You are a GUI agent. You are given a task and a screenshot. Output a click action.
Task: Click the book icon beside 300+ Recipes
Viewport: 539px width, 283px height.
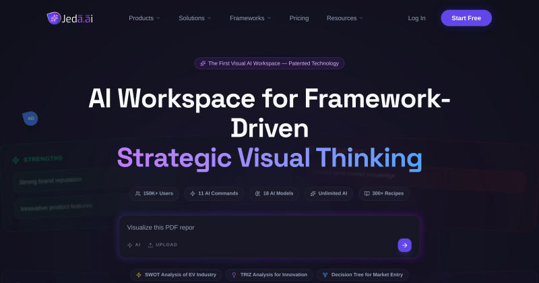[367, 193]
